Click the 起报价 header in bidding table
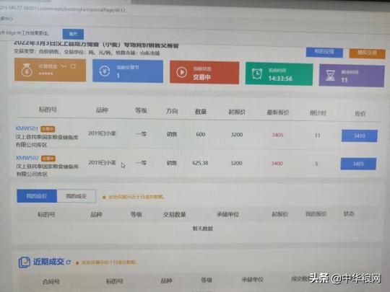This screenshot has width=390, height=292. pyautogui.click(x=237, y=112)
